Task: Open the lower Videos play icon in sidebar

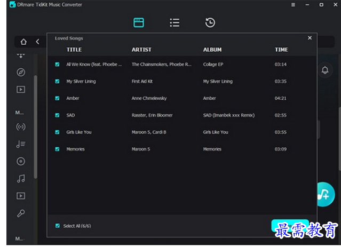Action: (x=21, y=196)
